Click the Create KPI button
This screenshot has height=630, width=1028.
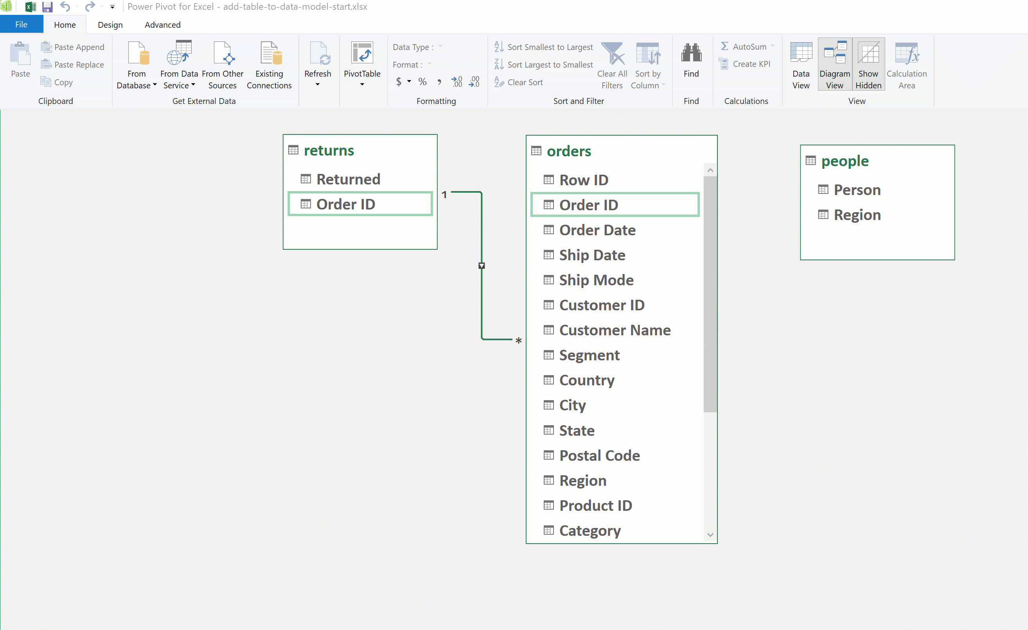pos(745,64)
